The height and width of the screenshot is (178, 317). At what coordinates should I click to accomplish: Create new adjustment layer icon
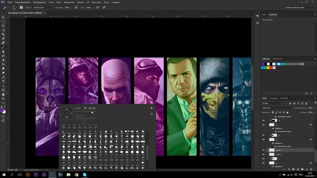[298, 169]
